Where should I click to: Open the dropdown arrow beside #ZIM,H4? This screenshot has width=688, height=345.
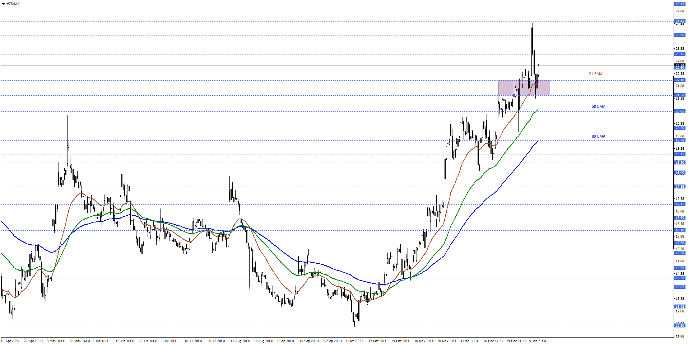(3, 4)
